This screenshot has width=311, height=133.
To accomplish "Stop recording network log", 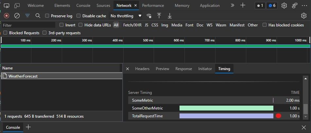I will [x=7, y=16].
